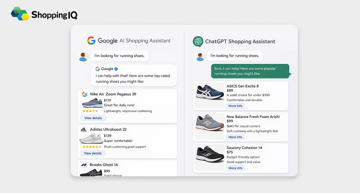Click the ASICS Gel-Excite 8 shoe image
This screenshot has width=360, height=193.
click(210, 95)
